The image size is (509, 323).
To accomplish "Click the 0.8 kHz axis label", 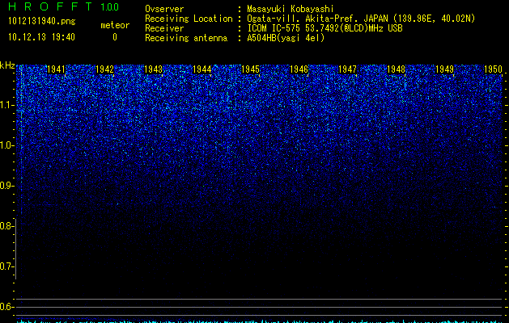I will [6, 226].
